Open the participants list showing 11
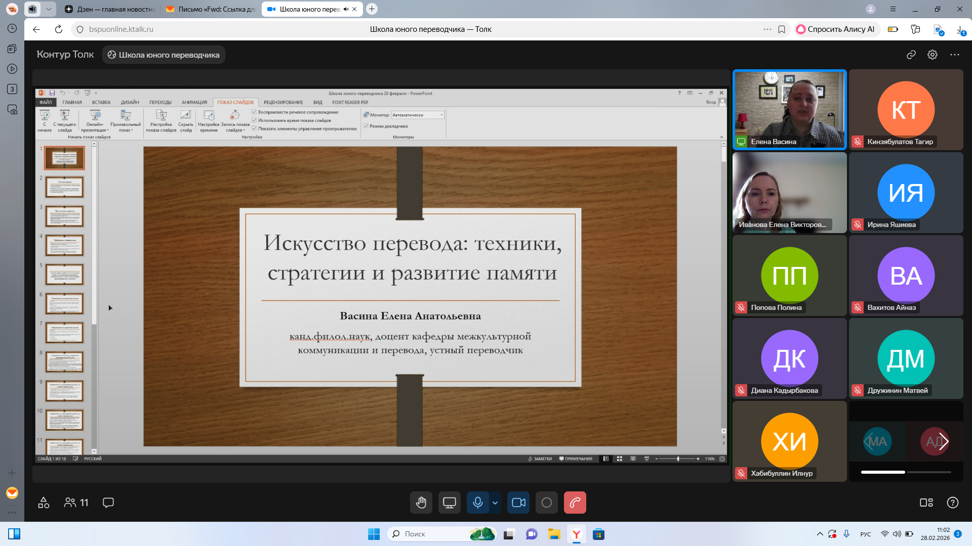972x546 pixels. pyautogui.click(x=76, y=503)
